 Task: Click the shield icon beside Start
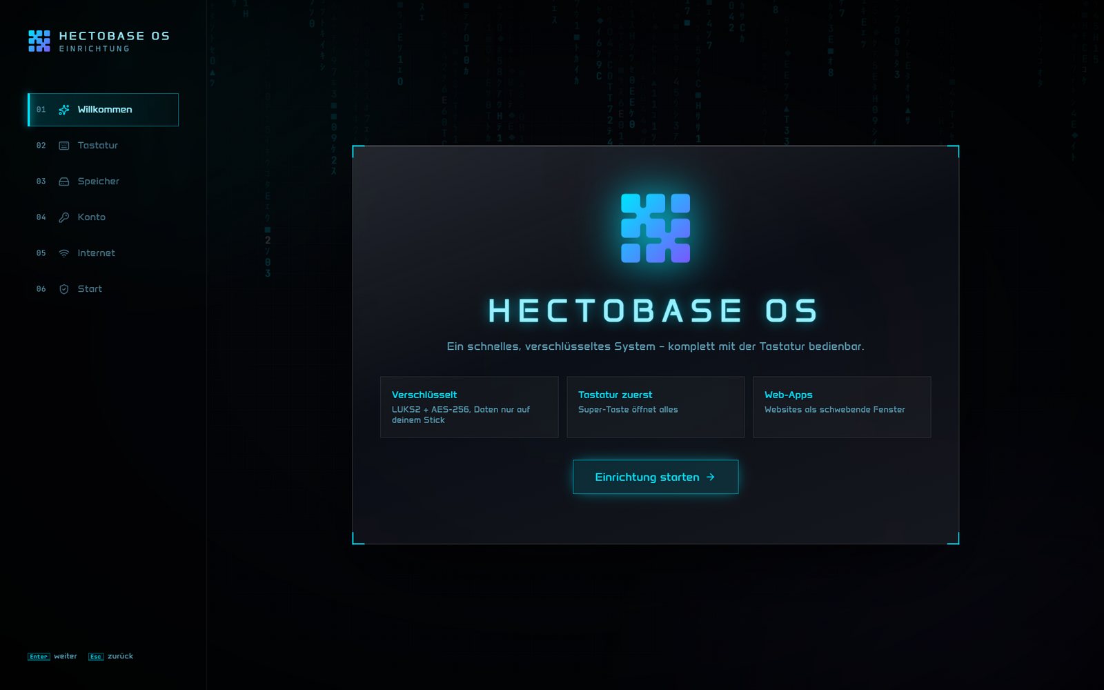(64, 289)
